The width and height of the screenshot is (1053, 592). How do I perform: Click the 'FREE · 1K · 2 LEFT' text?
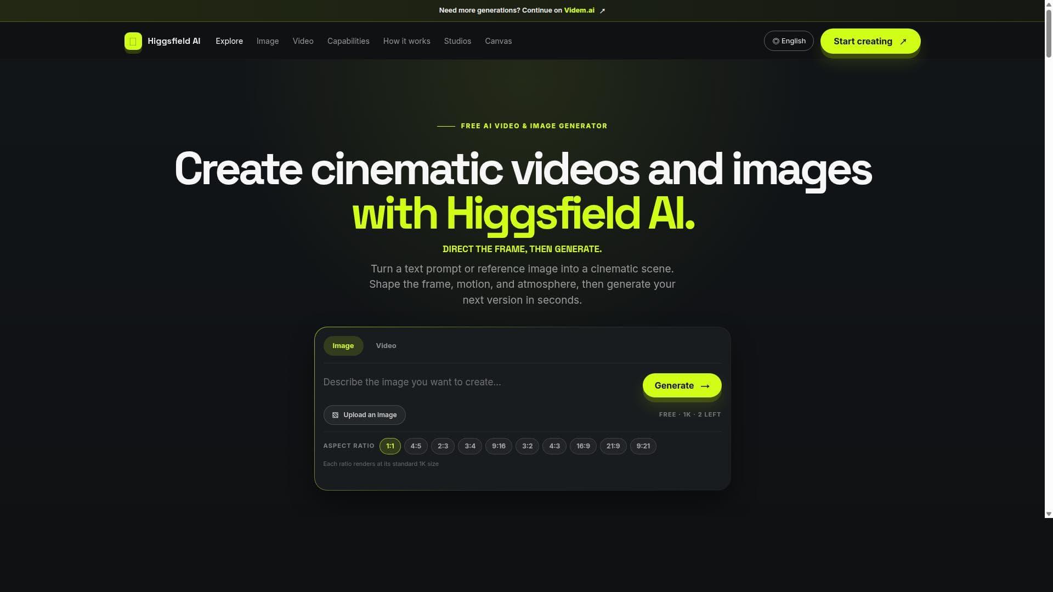pos(690,414)
